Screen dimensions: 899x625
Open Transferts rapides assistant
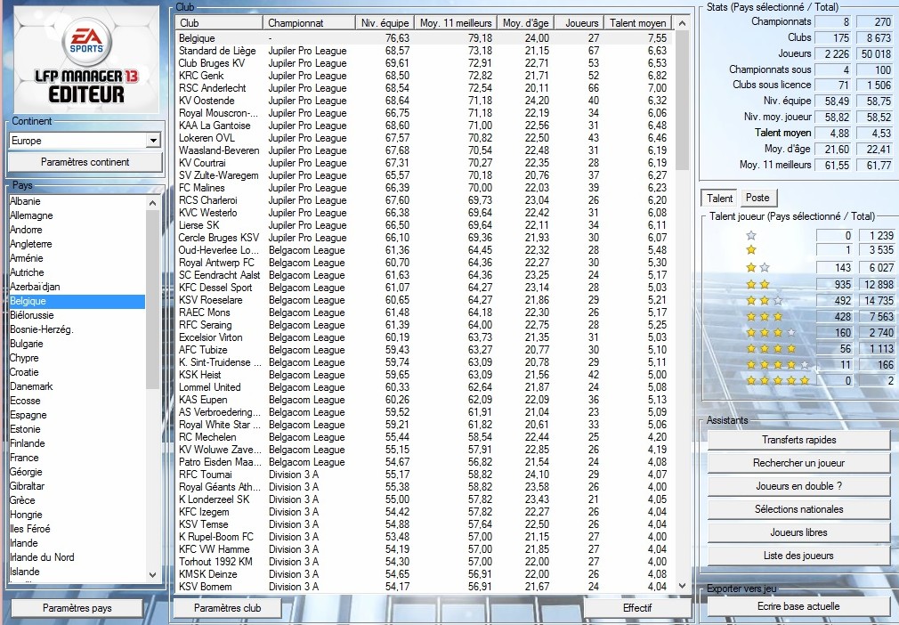[x=798, y=440]
